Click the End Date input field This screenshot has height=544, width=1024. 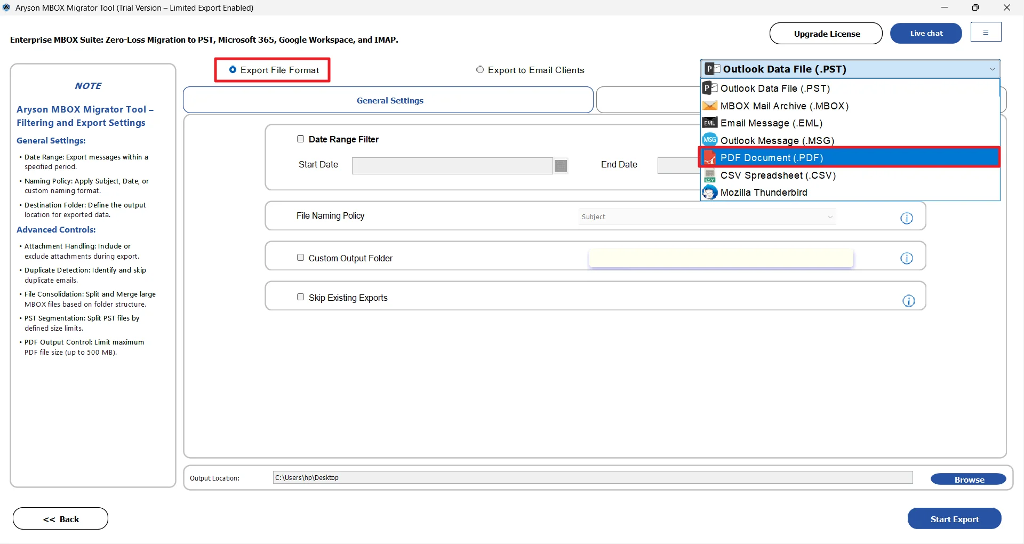click(678, 166)
